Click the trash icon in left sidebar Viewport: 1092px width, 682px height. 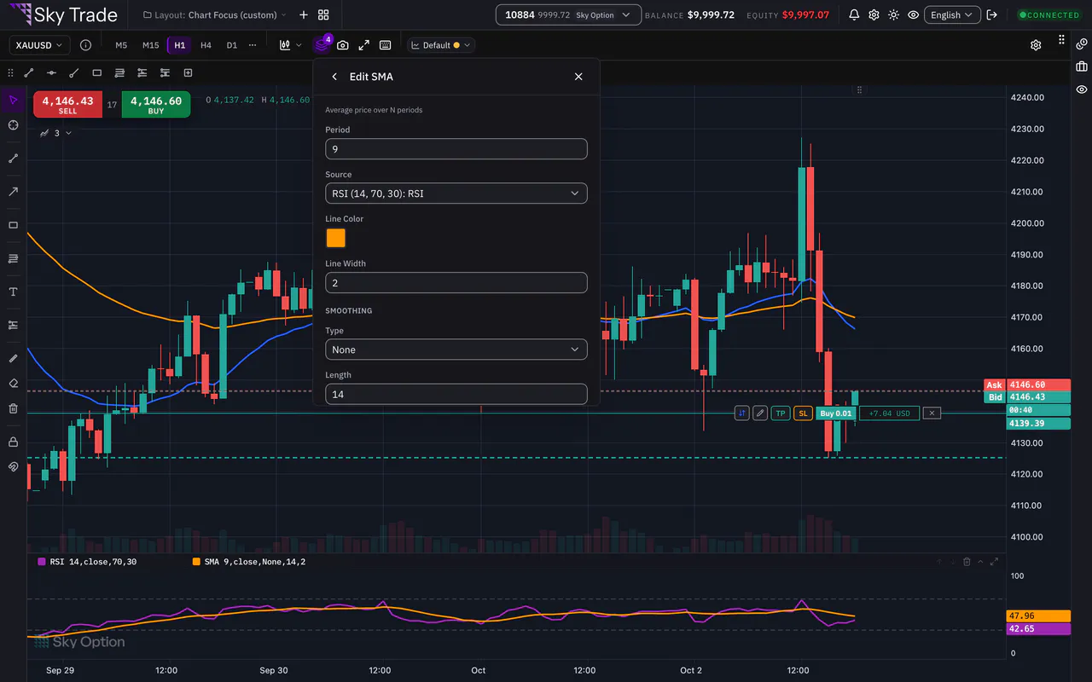pos(13,408)
